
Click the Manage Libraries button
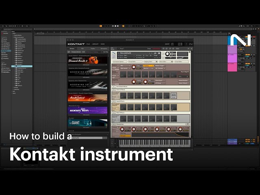(x=76, y=52)
